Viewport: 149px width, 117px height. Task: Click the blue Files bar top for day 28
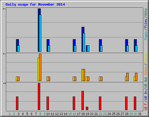pyautogui.click(x=127, y=42)
